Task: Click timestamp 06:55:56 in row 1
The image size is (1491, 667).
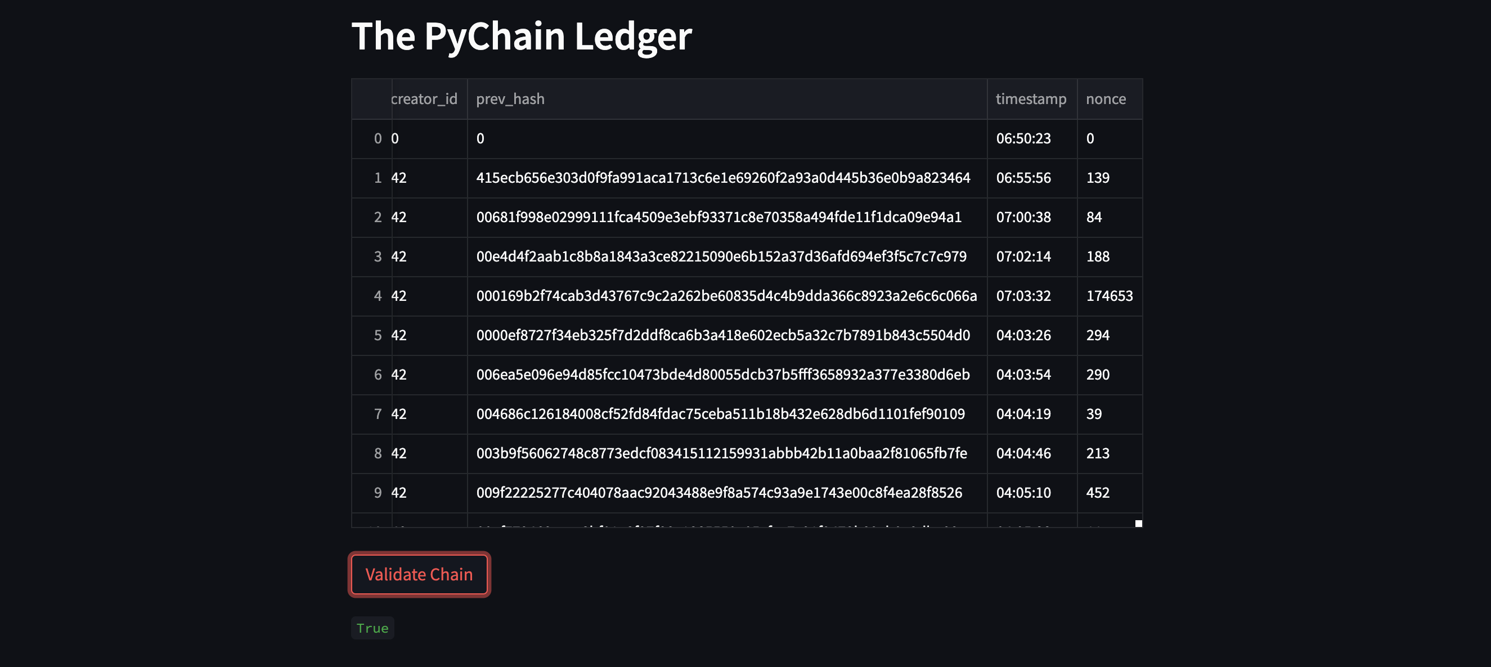Action: tap(1023, 178)
